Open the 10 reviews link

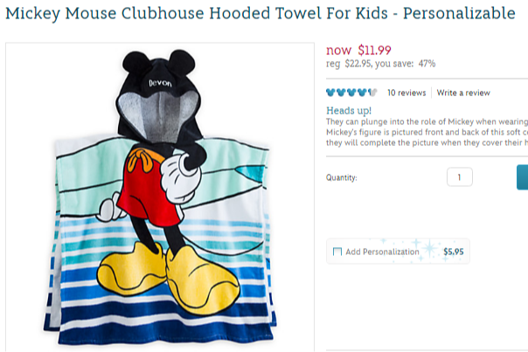pos(406,93)
